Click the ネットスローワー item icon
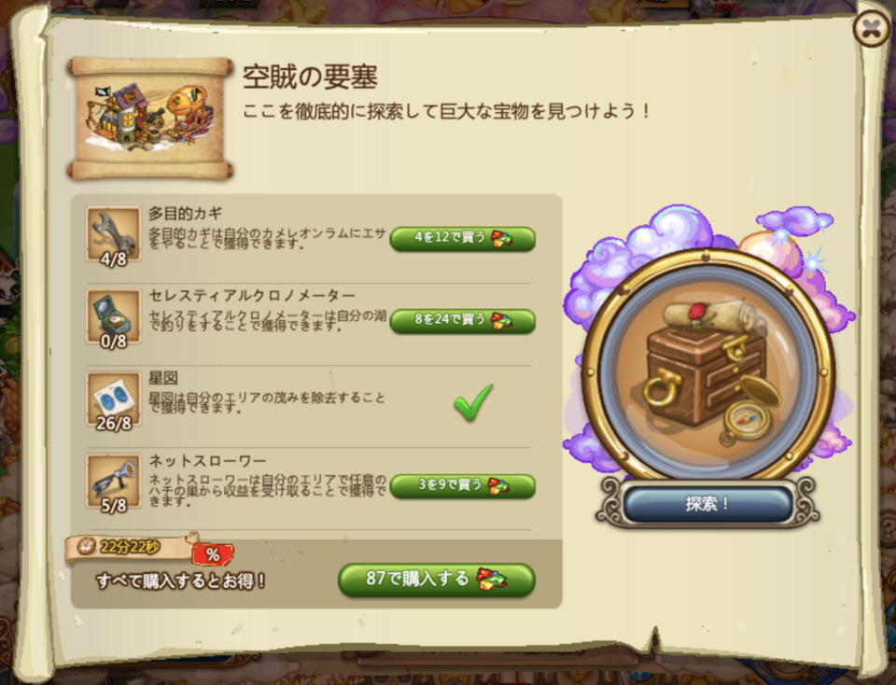 pos(113,481)
